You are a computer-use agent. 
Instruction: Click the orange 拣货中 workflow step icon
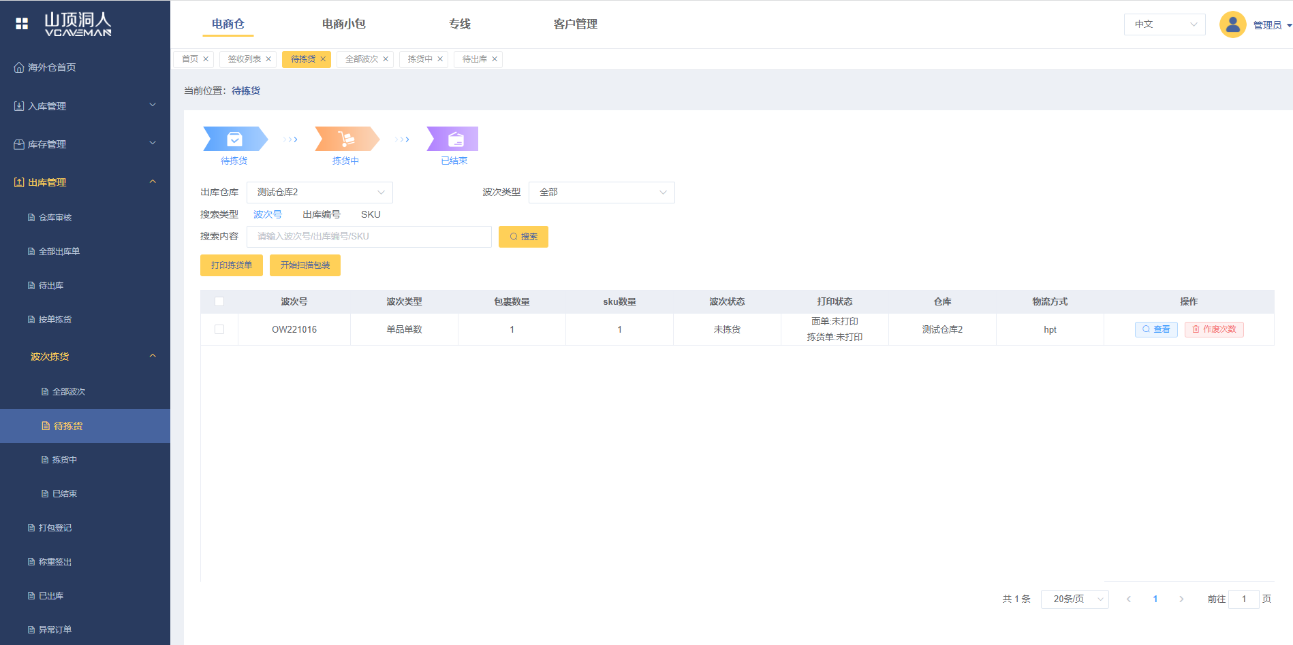[x=346, y=139]
